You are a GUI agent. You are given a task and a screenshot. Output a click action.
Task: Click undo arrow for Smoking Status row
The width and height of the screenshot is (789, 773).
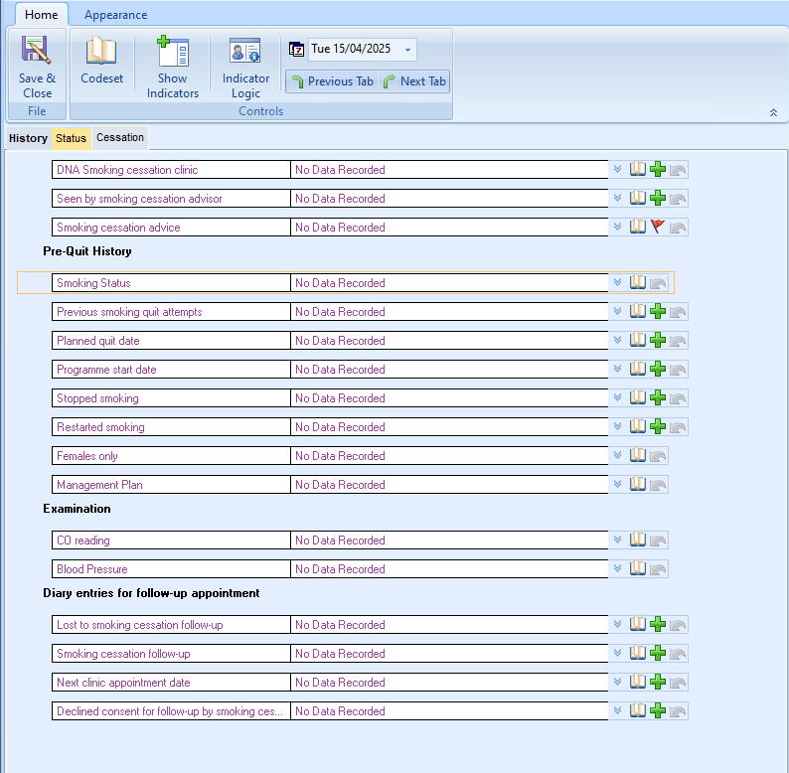coord(658,283)
